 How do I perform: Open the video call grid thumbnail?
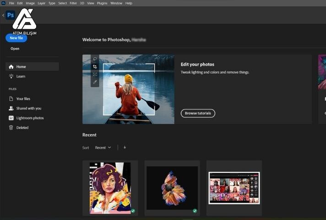tap(234, 188)
